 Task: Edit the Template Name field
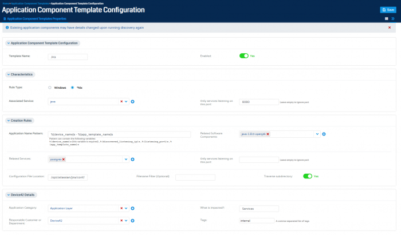68,57
